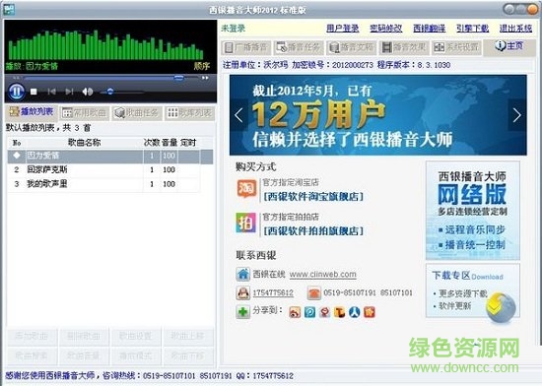Click the colorful Paipai 拍 icon
Viewport: 542px width, 386px height.
tap(246, 224)
